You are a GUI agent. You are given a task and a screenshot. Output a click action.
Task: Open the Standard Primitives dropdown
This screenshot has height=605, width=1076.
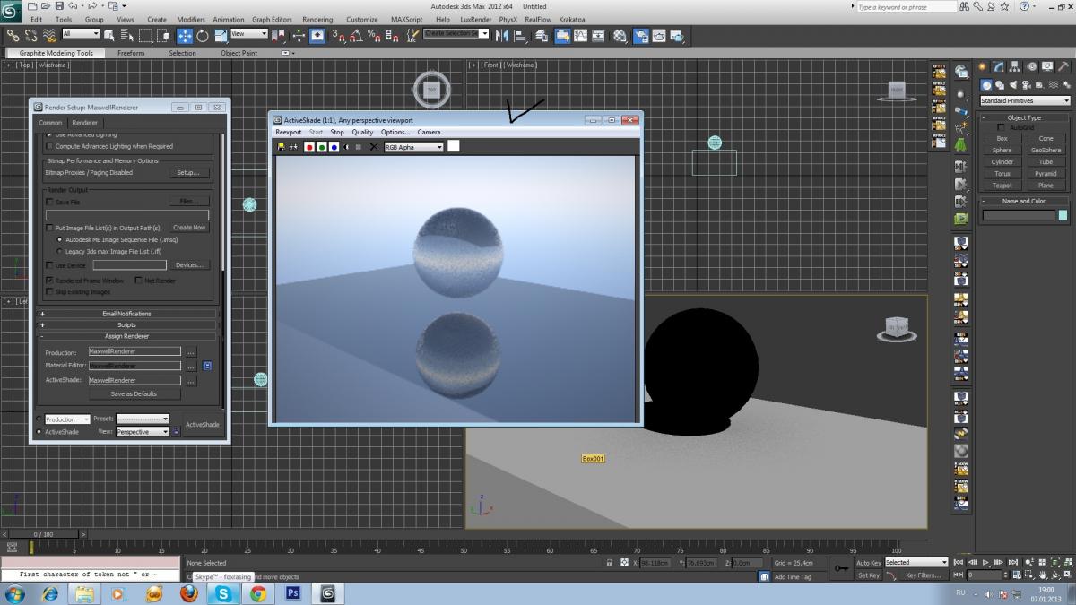pos(1025,101)
